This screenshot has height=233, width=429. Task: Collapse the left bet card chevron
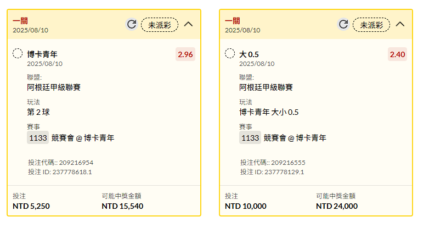(x=188, y=24)
